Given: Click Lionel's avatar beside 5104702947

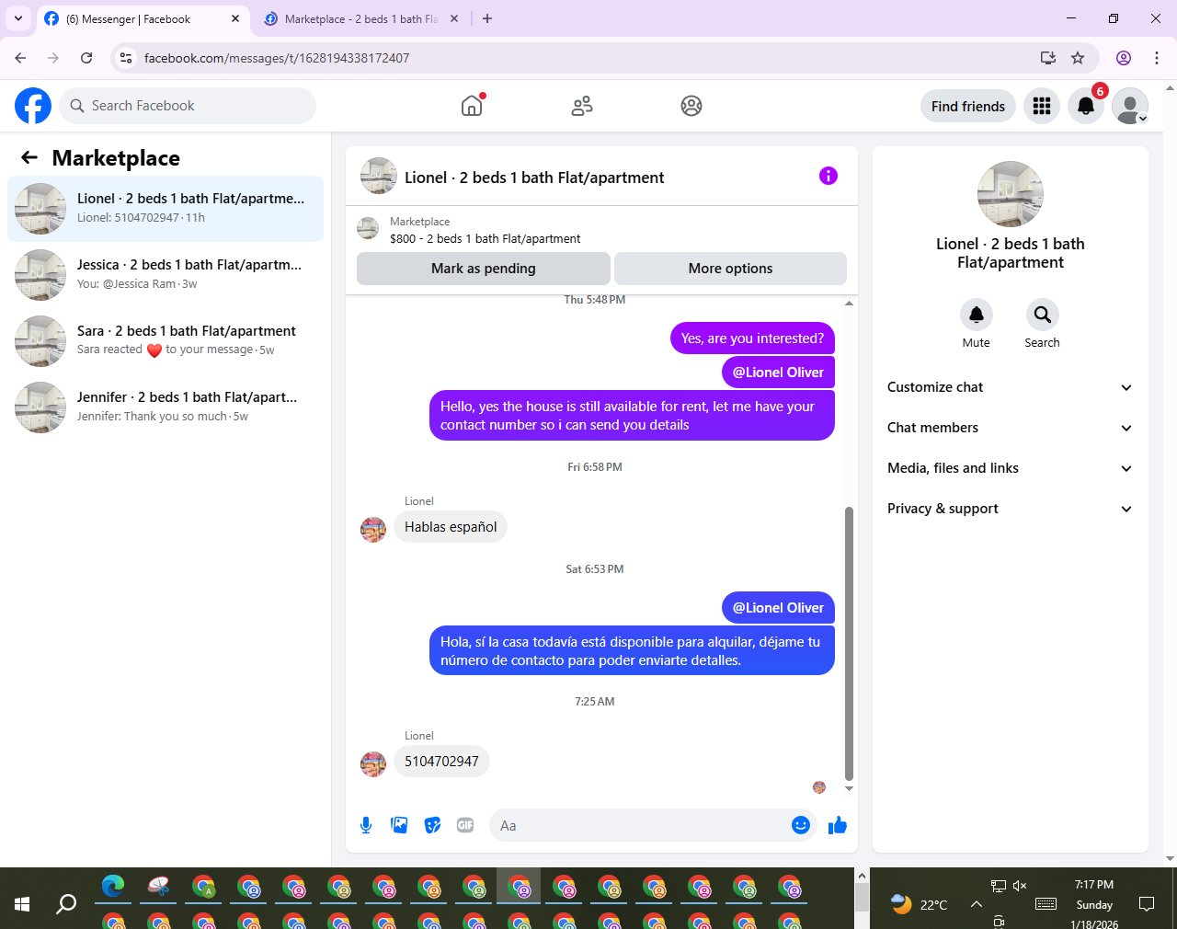Looking at the screenshot, I should pos(373,763).
